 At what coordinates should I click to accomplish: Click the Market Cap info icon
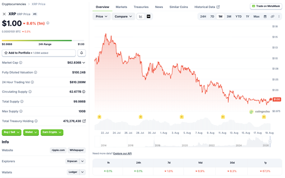[21, 62]
